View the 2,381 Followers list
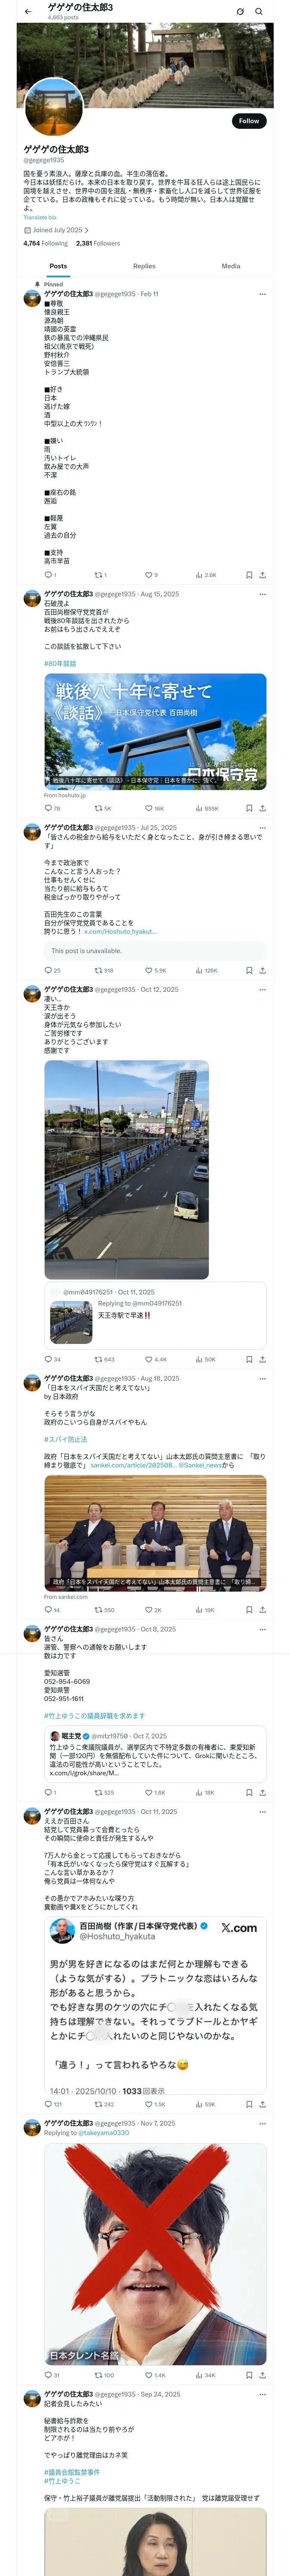Image resolution: width=290 pixels, height=2576 pixels. pos(98,243)
